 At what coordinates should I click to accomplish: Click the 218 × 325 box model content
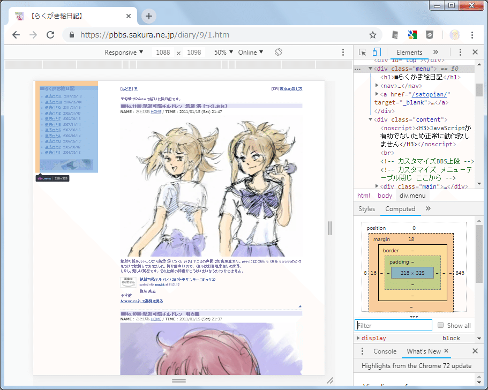(x=412, y=273)
